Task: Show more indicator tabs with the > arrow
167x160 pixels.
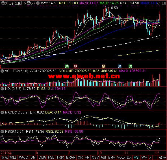Action: click(150, 157)
